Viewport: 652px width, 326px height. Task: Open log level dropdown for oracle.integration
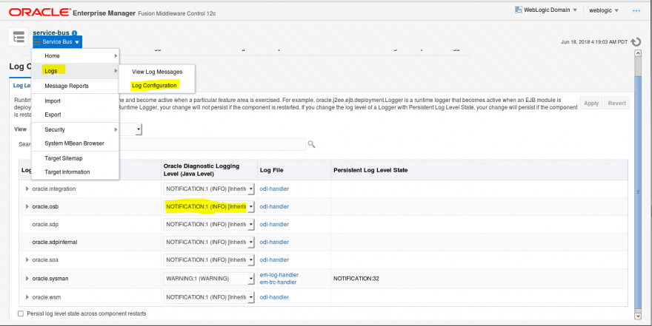(x=209, y=189)
